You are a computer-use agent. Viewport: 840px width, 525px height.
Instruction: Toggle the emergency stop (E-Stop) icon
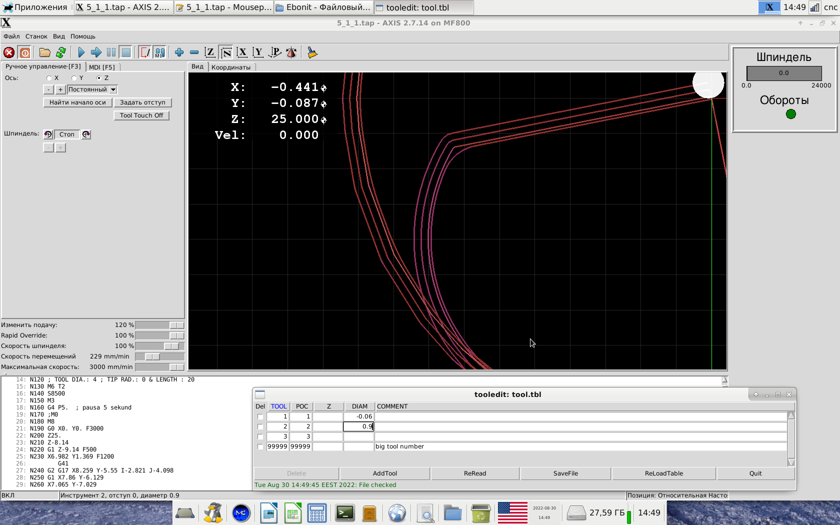click(x=9, y=52)
